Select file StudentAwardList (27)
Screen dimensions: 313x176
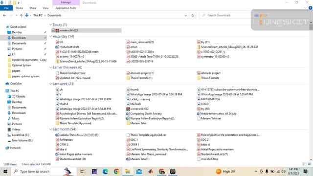point(214,154)
